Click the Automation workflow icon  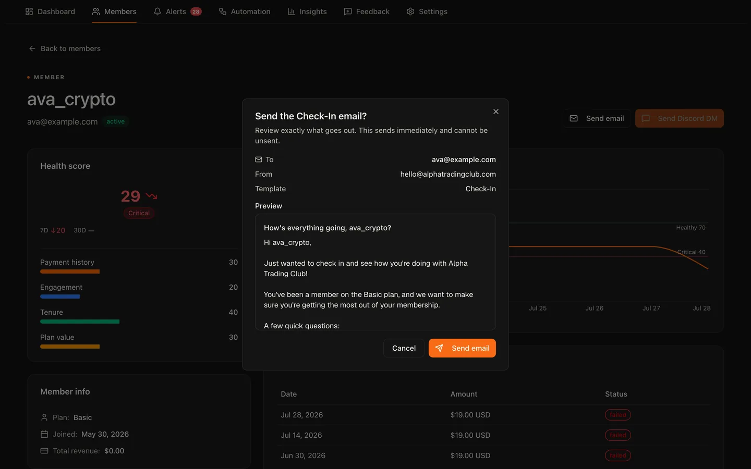click(223, 11)
